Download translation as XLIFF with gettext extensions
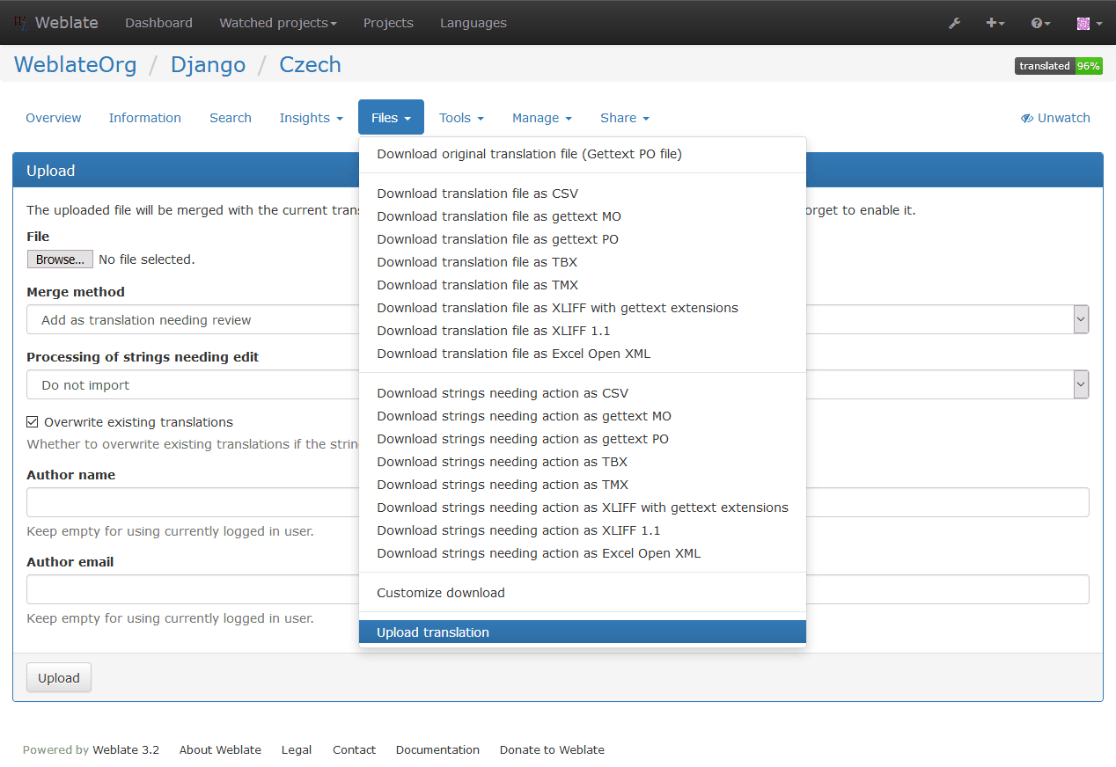Image resolution: width=1116 pixels, height=767 pixels. pyautogui.click(x=583, y=308)
